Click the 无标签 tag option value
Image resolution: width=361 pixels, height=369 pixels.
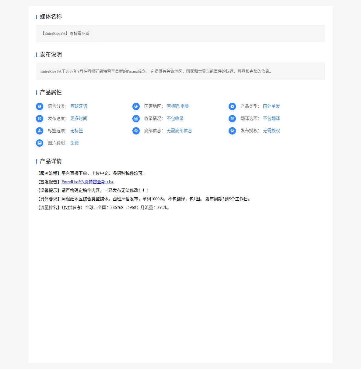pyautogui.click(x=77, y=131)
